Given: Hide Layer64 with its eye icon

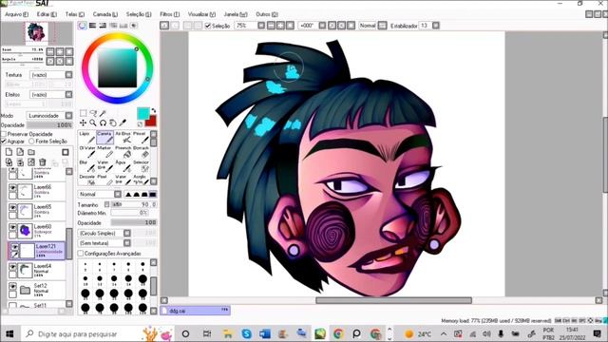Looking at the screenshot, I should 12,267.
